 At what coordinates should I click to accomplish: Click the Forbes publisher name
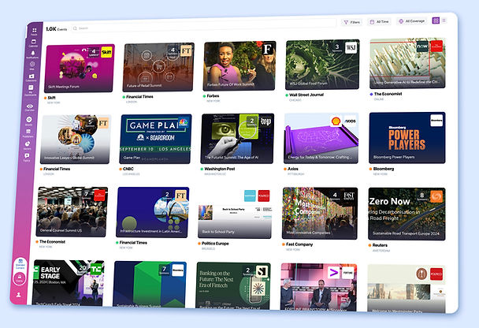tap(213, 96)
